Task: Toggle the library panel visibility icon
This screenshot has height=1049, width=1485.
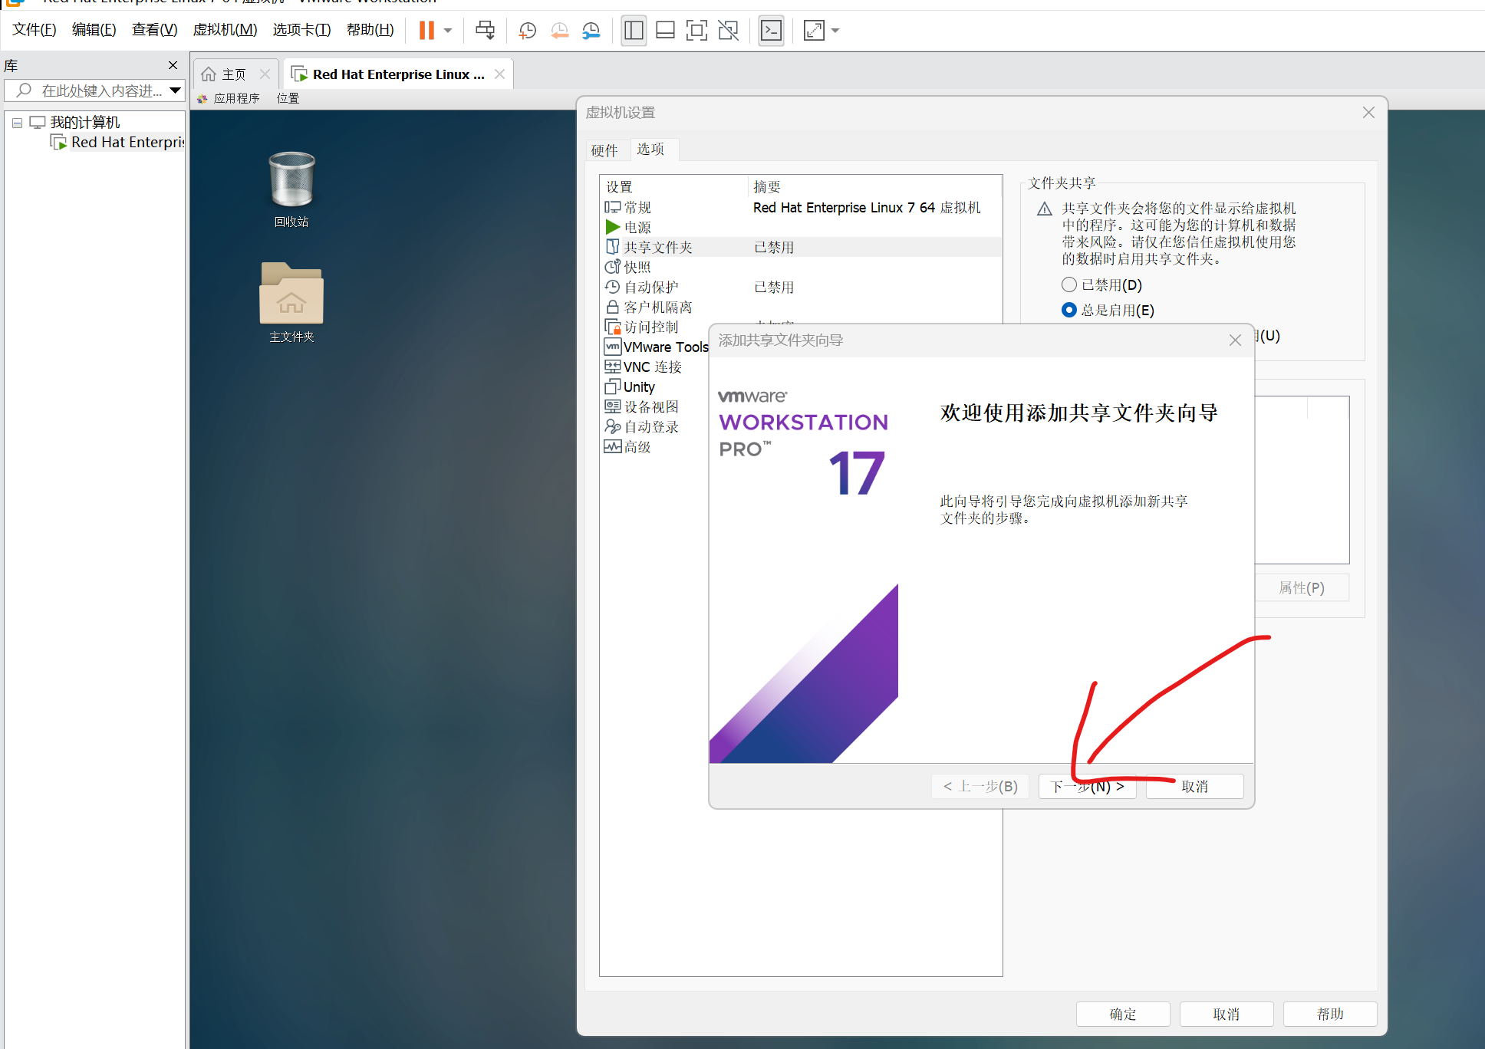Action: point(634,31)
